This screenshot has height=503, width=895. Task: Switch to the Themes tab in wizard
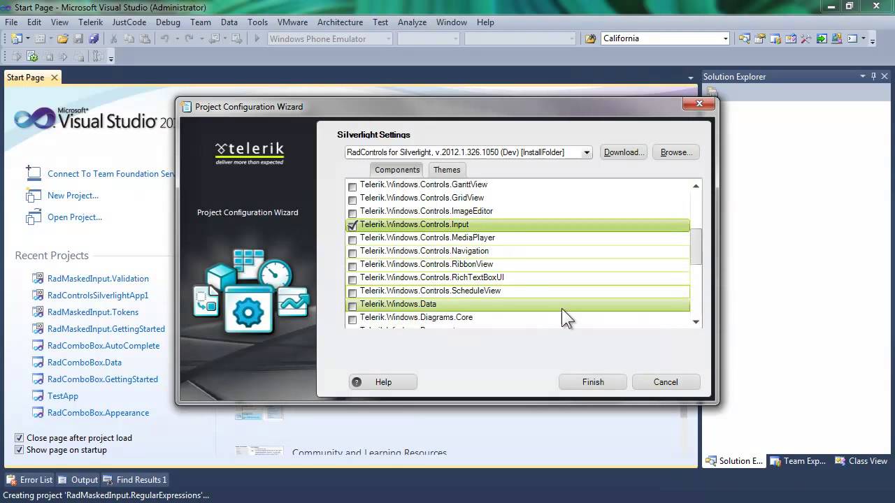click(447, 170)
